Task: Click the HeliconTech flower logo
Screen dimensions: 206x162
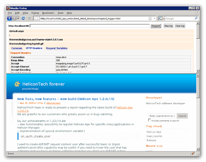Action: pos(17,84)
